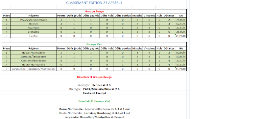Click the Groupe Rouge header cell

[x=94, y=11]
